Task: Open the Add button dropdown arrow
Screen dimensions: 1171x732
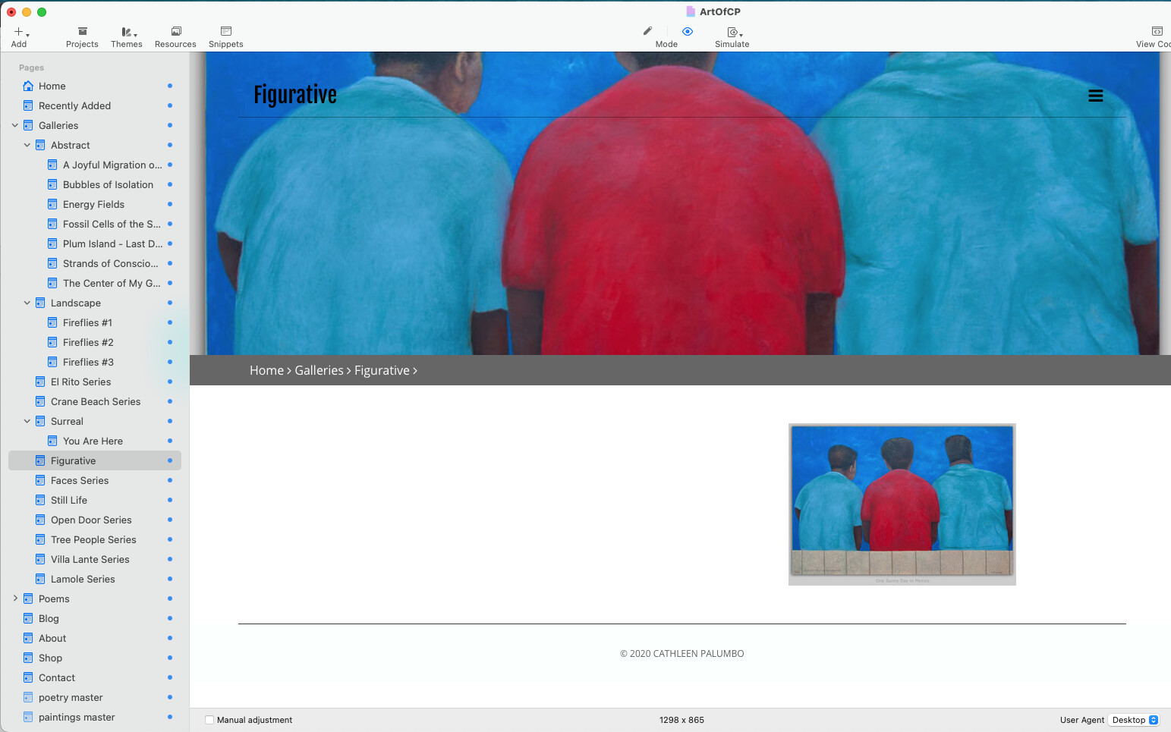Action: click(x=27, y=35)
